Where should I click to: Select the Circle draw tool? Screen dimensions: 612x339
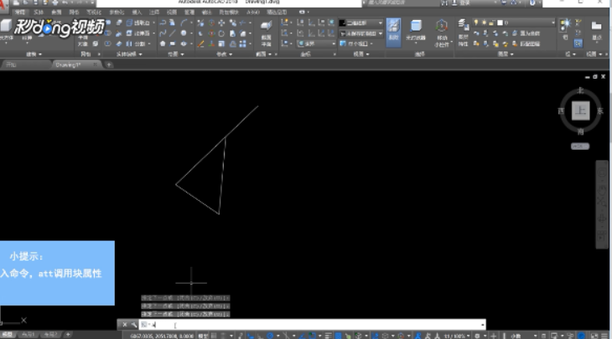(x=184, y=33)
